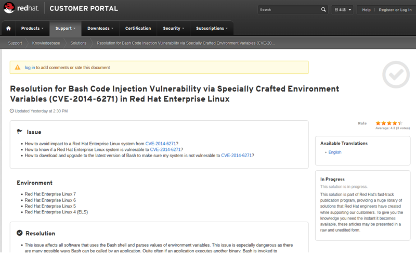The height and width of the screenshot is (256, 416).
Task: Rate article with the third star
Action: pyautogui.click(x=389, y=123)
